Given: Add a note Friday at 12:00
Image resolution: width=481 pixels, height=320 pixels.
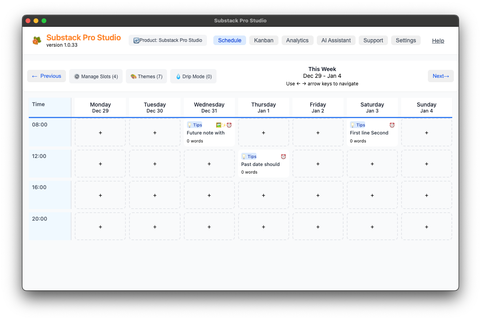Looking at the screenshot, I should 318,164.
